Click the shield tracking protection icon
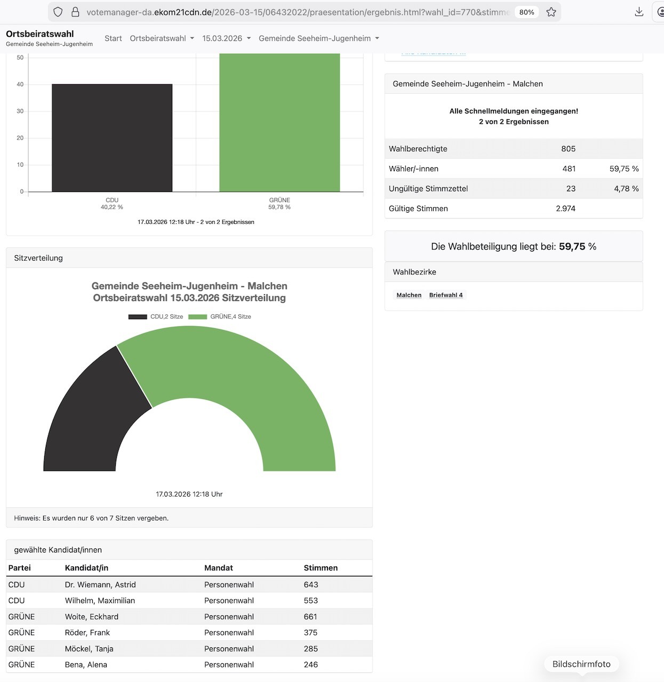Viewport: 664px width, 682px height. [x=58, y=12]
